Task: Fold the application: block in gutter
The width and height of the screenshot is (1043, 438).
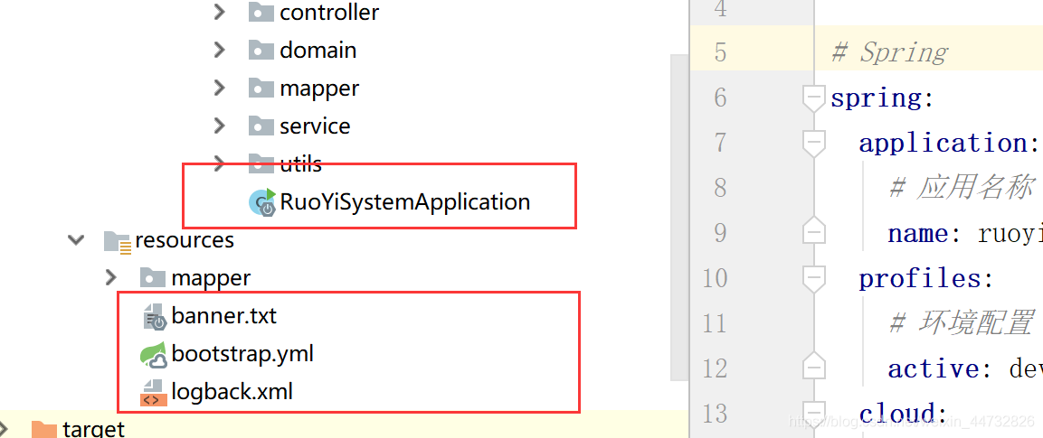Action: click(813, 144)
